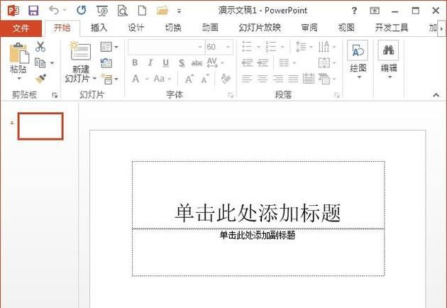The image size is (447, 308).
Task: Click the Open folder icon
Action: coord(162,11)
